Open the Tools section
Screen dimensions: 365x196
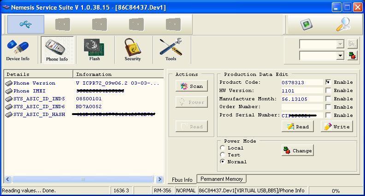click(x=171, y=50)
